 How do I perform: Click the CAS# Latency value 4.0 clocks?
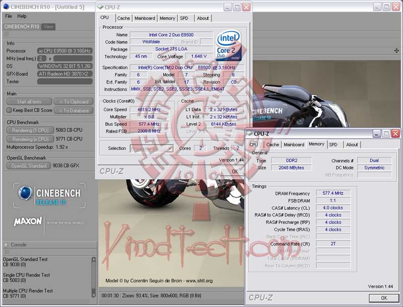(x=333, y=208)
